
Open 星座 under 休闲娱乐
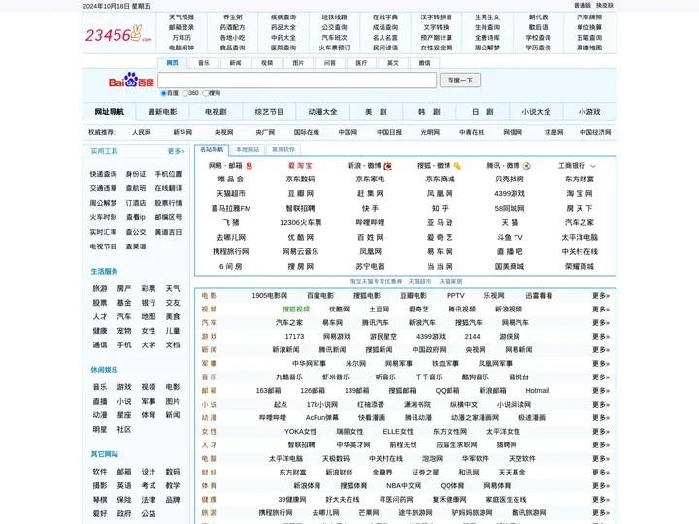124,415
